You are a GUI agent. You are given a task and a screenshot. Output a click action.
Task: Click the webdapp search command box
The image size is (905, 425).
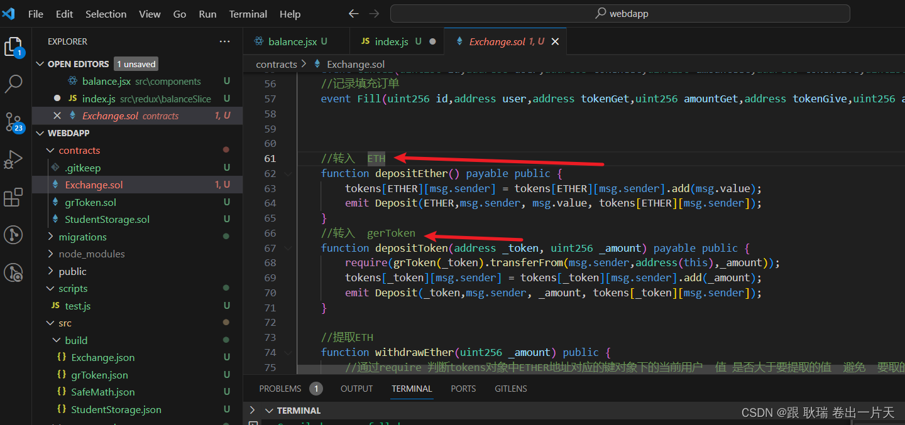click(620, 13)
